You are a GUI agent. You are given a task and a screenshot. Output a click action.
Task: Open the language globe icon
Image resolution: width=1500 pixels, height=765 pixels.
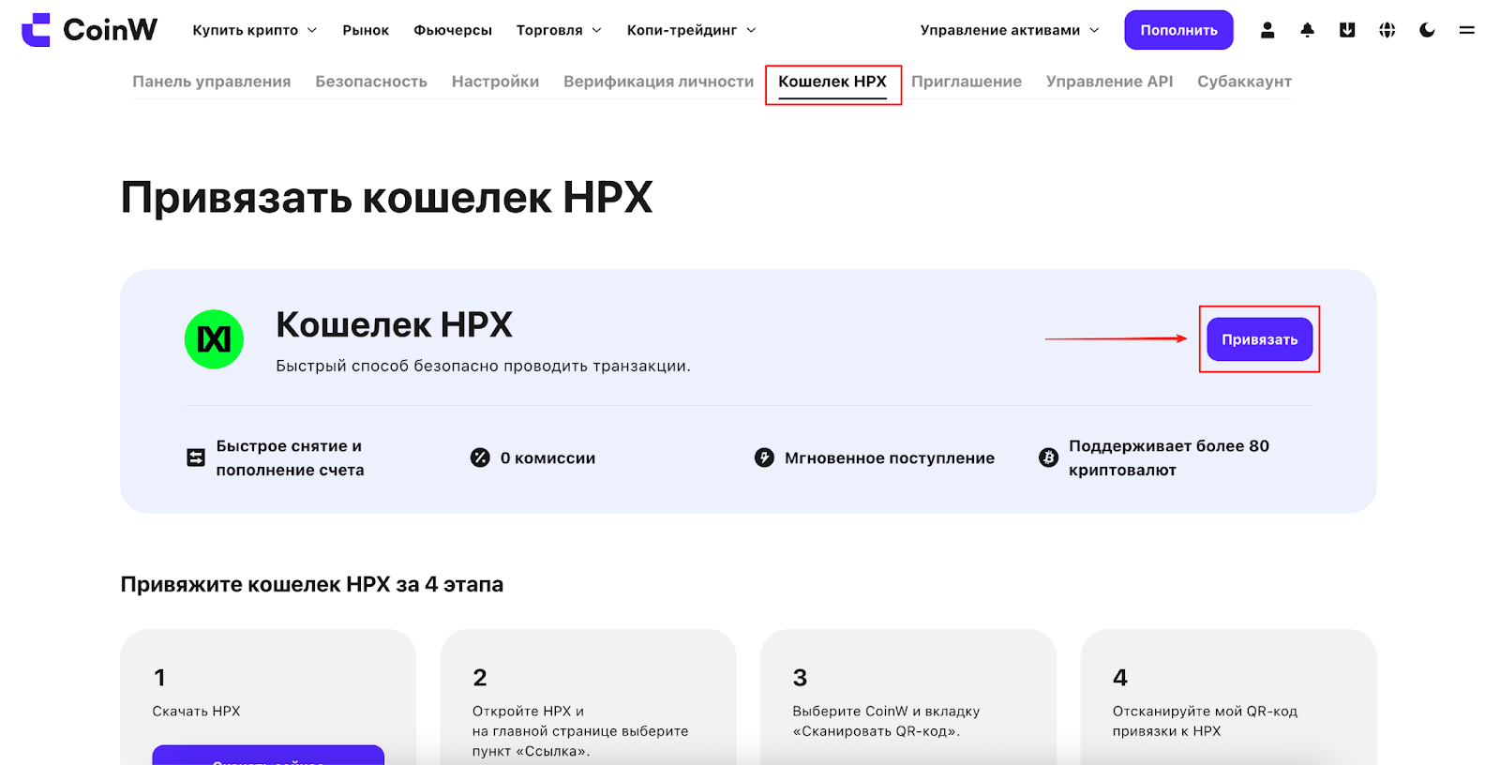tap(1387, 30)
